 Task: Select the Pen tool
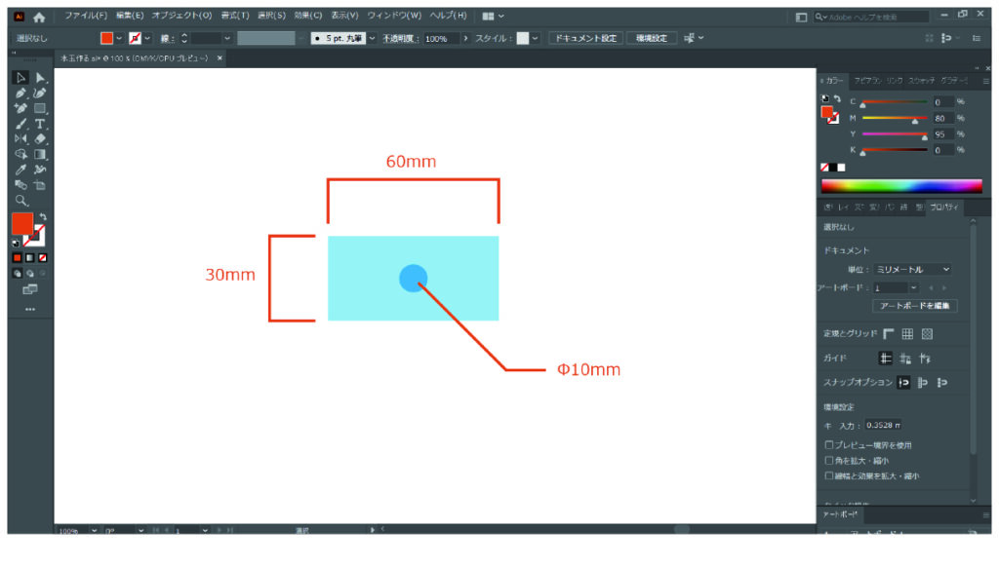click(20, 93)
